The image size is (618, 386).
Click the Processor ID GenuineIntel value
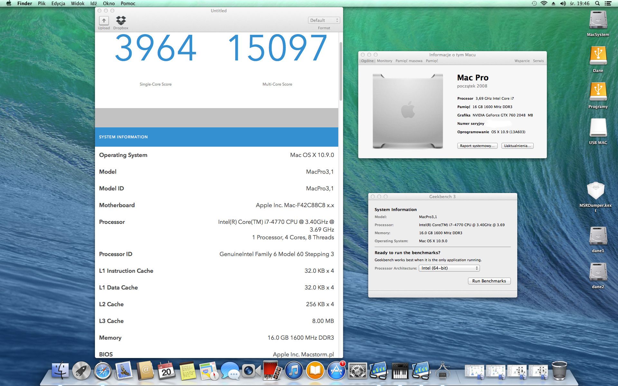point(276,254)
